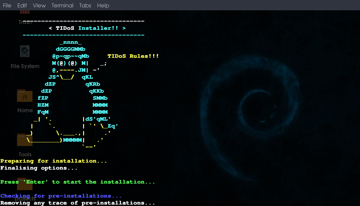360x206 pixels.
Task: Open the Edit menu
Action: 22,5
